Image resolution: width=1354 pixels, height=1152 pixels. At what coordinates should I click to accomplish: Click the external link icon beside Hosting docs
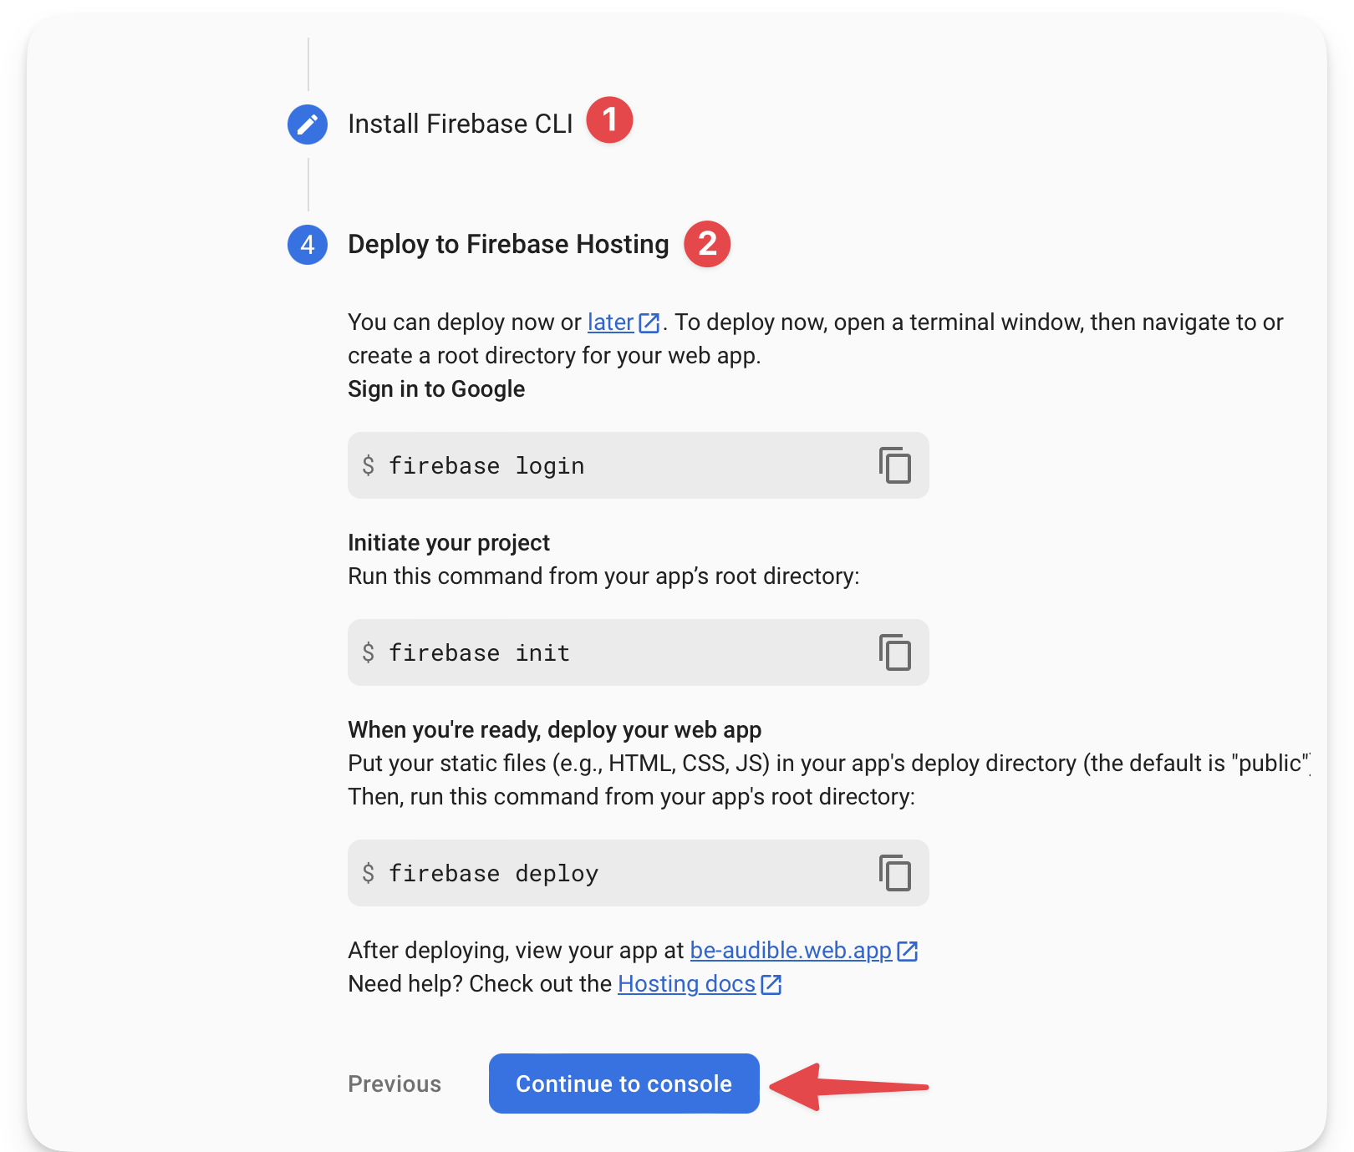point(771,985)
